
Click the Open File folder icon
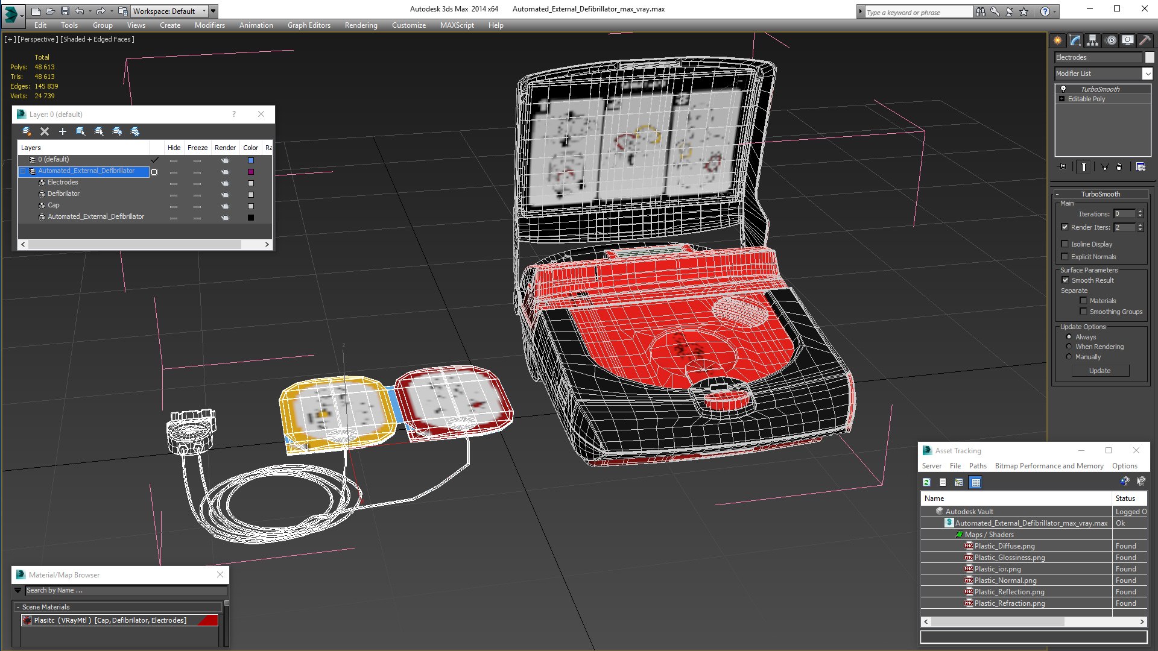[51, 11]
